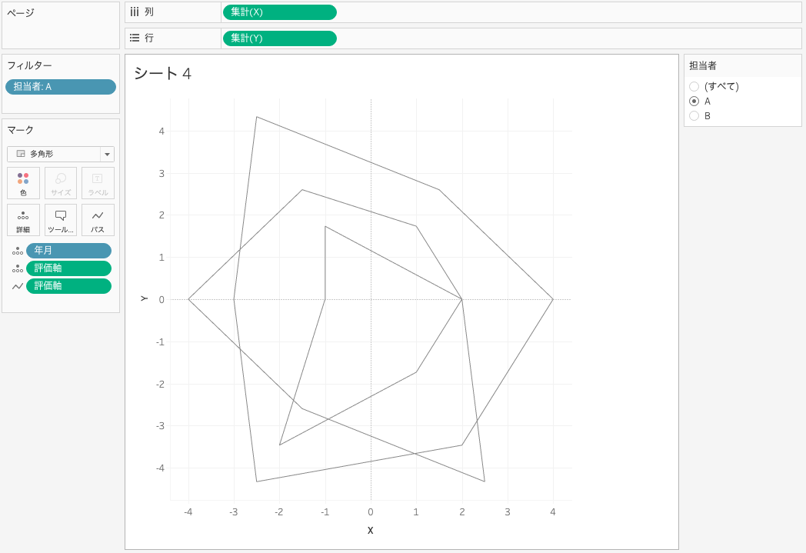Open the 色 (Color) mark card
The width and height of the screenshot is (806, 553).
[x=23, y=183]
